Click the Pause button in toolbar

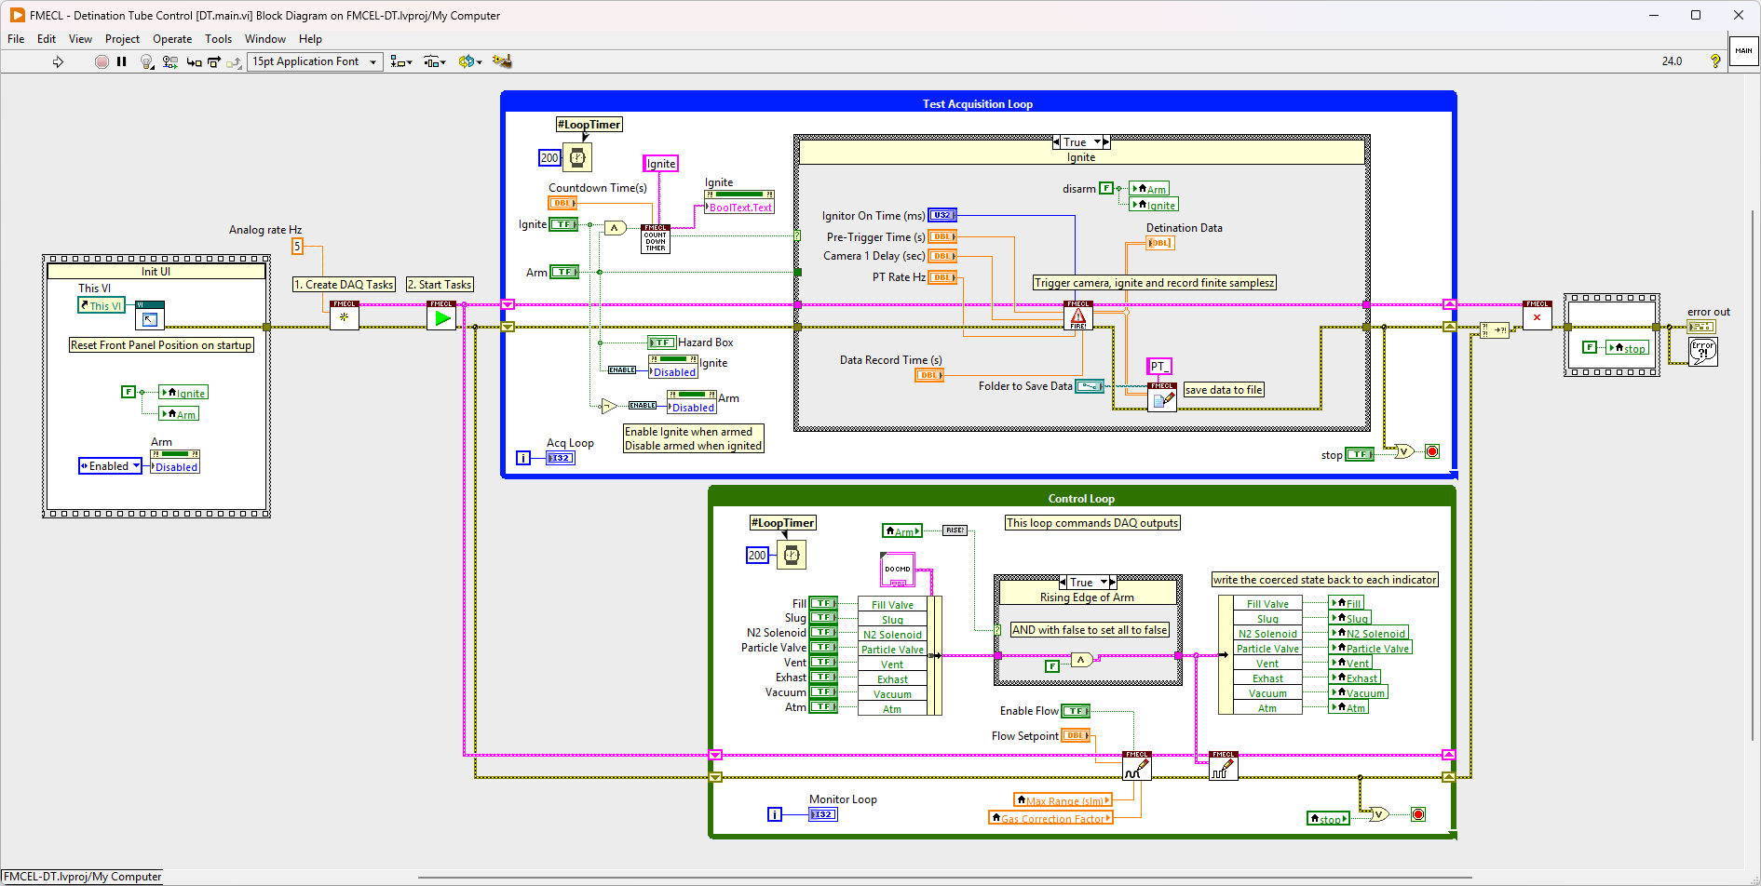click(122, 61)
